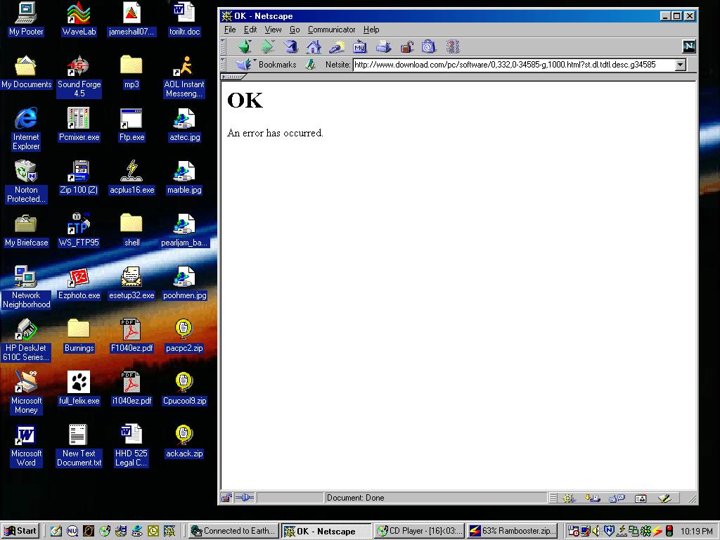
Task: Open Newsgroups from the component bar
Action: (x=617, y=499)
